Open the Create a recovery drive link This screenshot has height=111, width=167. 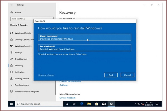tap(70, 82)
